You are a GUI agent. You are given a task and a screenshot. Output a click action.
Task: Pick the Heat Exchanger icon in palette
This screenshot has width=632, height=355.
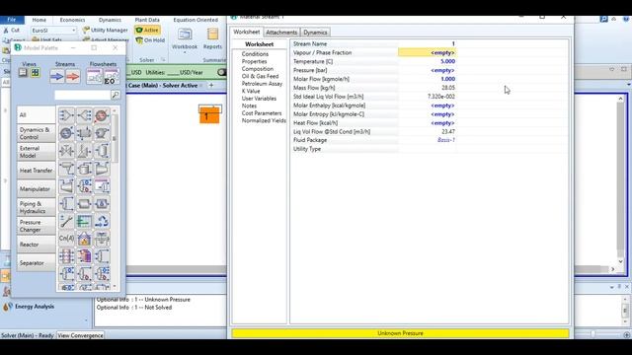coord(84,133)
